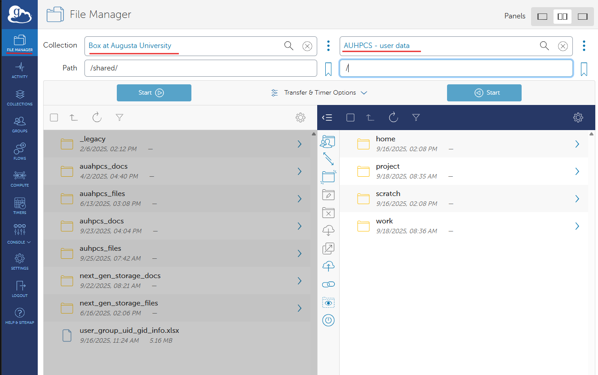This screenshot has height=375, width=598.
Task: Open the home folder using its chevron
Action: tap(577, 144)
